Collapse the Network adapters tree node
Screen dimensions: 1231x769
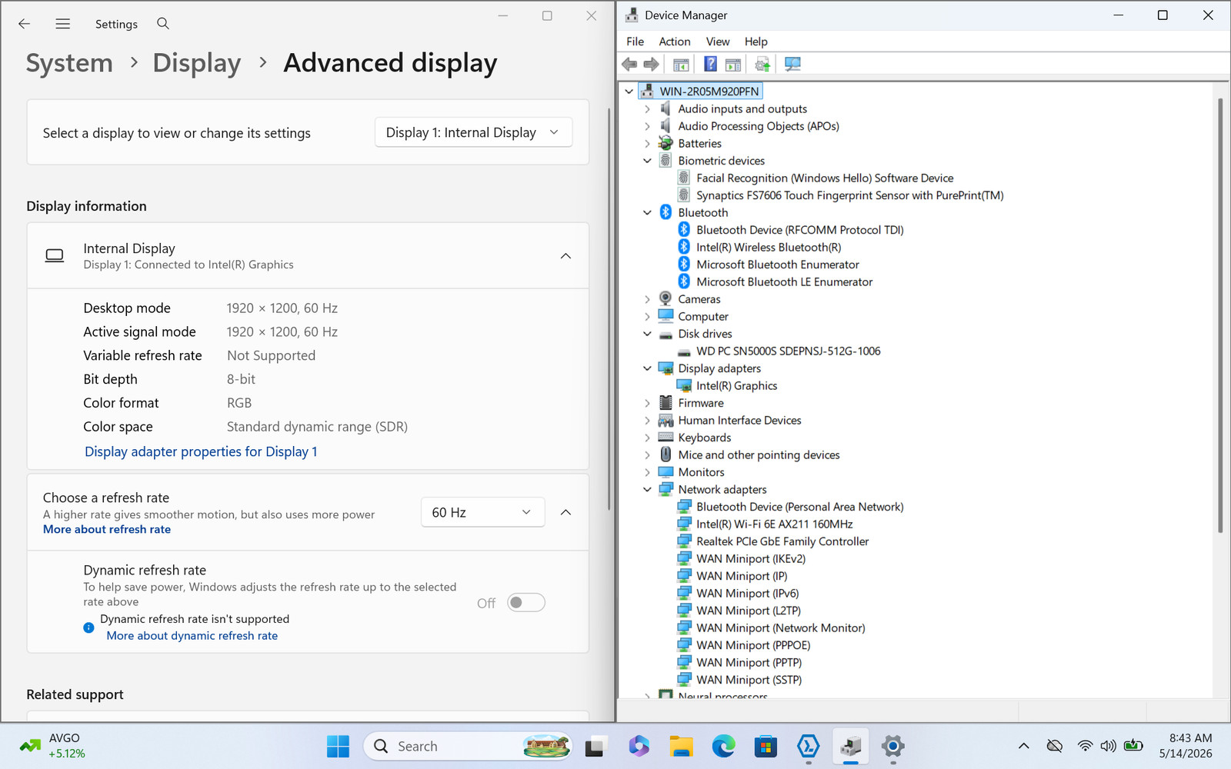647,490
